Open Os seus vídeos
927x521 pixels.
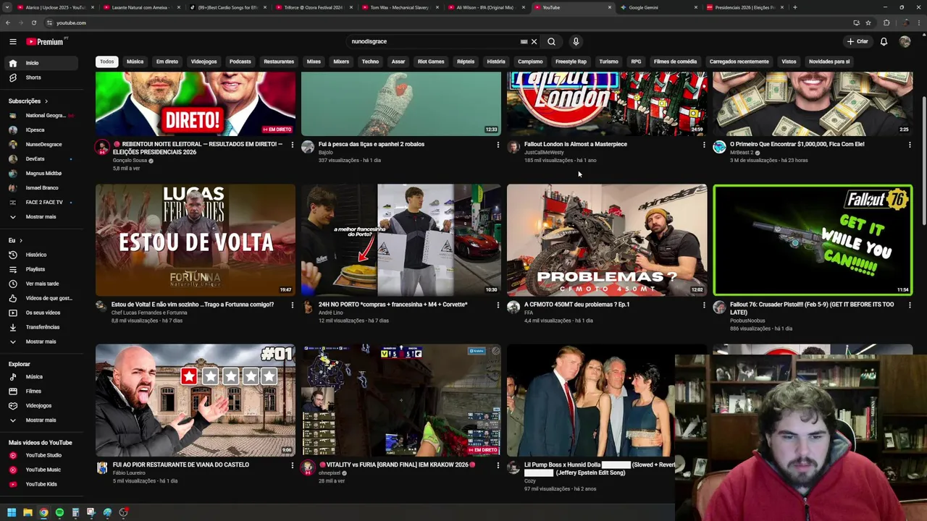coord(41,313)
